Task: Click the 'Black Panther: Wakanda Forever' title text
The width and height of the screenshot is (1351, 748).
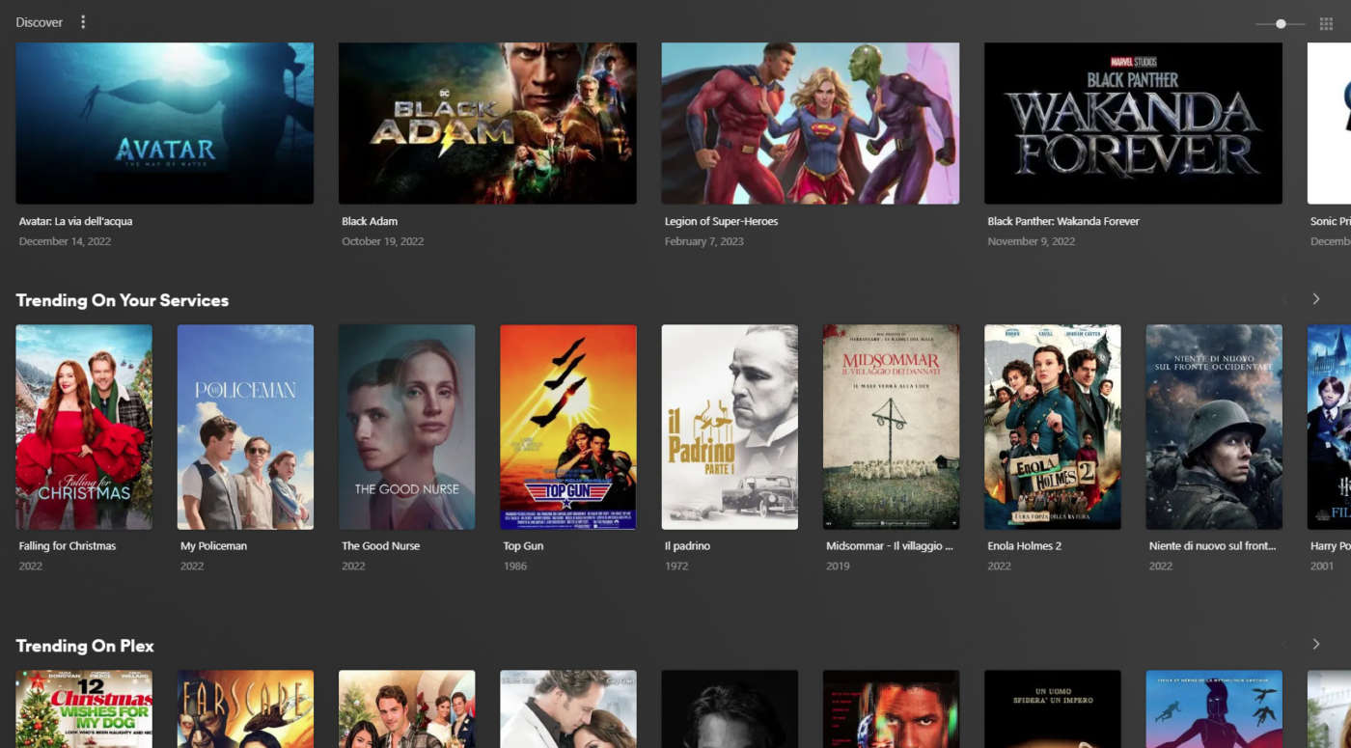Action: point(1063,221)
